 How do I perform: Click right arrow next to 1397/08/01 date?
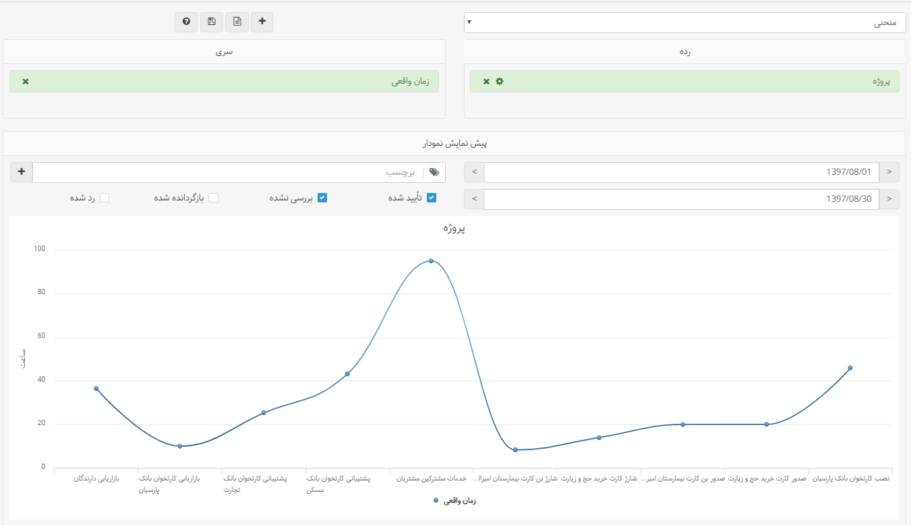click(x=889, y=172)
